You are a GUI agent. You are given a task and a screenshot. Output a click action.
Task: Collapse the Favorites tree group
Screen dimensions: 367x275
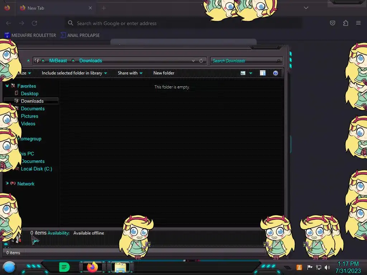[x=7, y=86]
